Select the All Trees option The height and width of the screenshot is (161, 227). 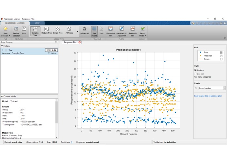point(69,30)
